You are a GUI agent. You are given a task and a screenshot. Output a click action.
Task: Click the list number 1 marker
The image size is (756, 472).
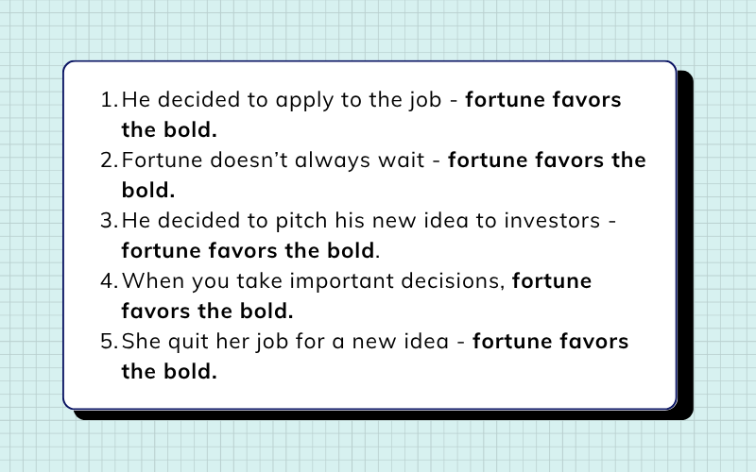109,100
